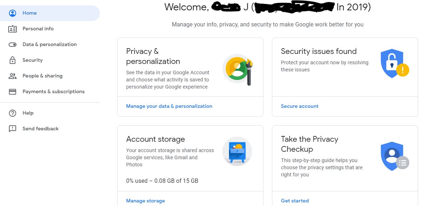Click the Security issues found heading
425x206 pixels.
coord(319,51)
